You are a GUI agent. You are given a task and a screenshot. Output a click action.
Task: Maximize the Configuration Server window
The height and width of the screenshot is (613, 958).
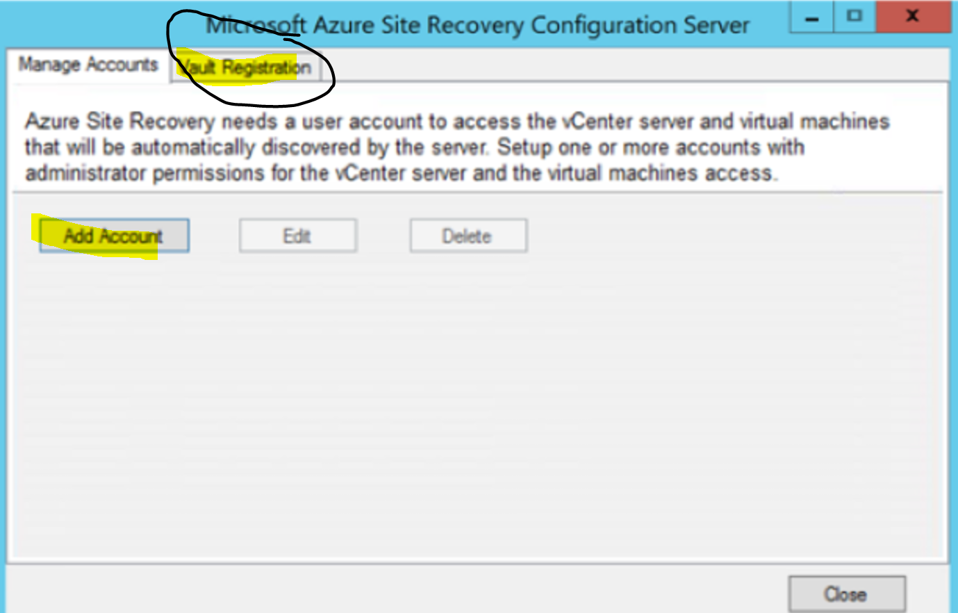[854, 17]
